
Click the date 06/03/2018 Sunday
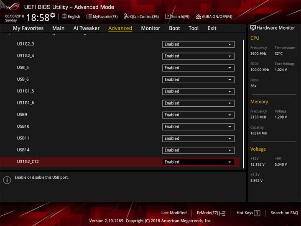14,18
